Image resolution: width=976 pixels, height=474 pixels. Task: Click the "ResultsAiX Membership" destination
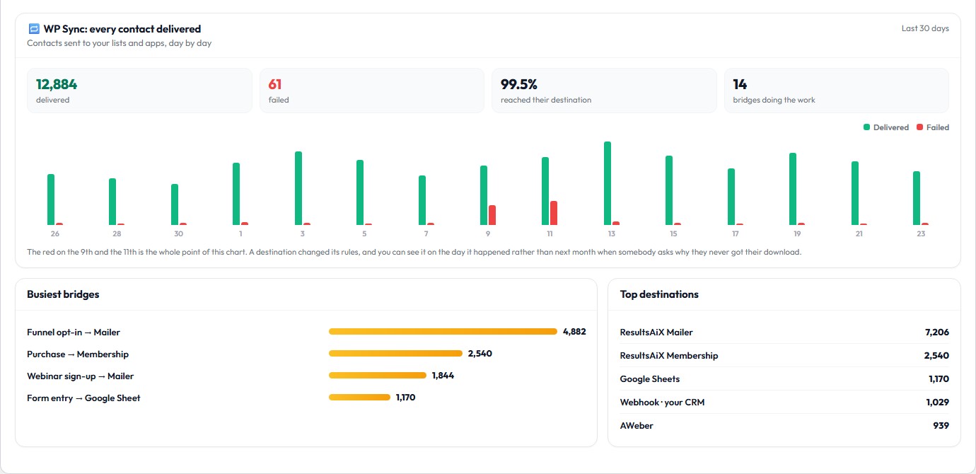pos(669,355)
